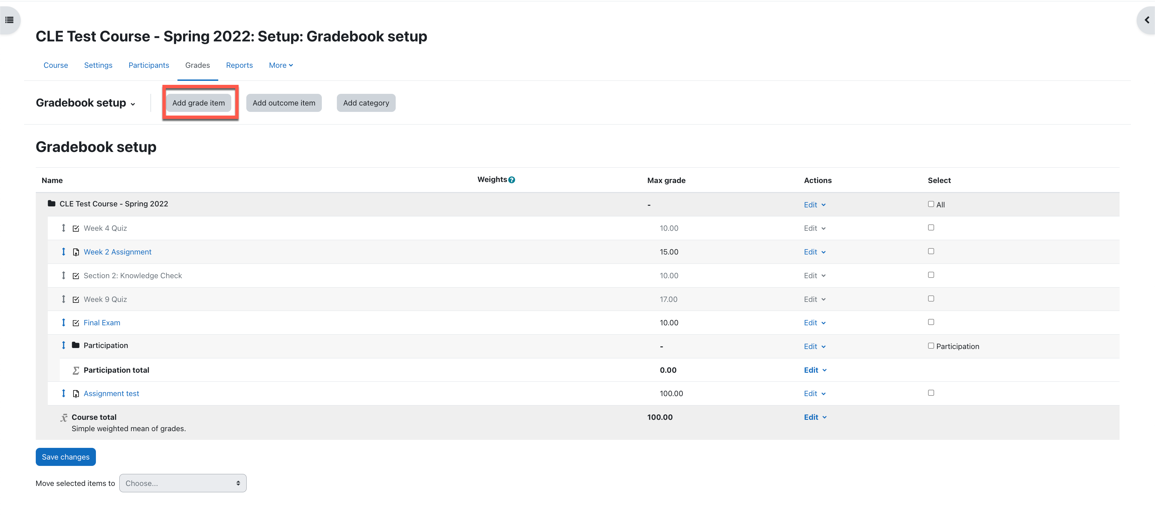The width and height of the screenshot is (1155, 517).
Task: Click move icon for Week 4 Quiz
Action: (64, 228)
